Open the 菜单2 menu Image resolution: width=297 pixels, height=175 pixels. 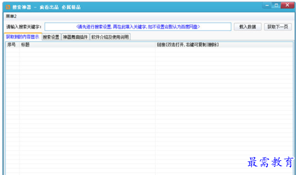point(11,16)
